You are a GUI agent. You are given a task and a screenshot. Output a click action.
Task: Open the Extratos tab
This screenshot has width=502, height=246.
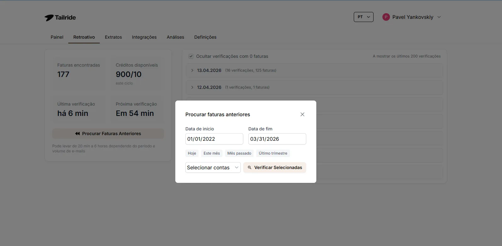click(113, 37)
